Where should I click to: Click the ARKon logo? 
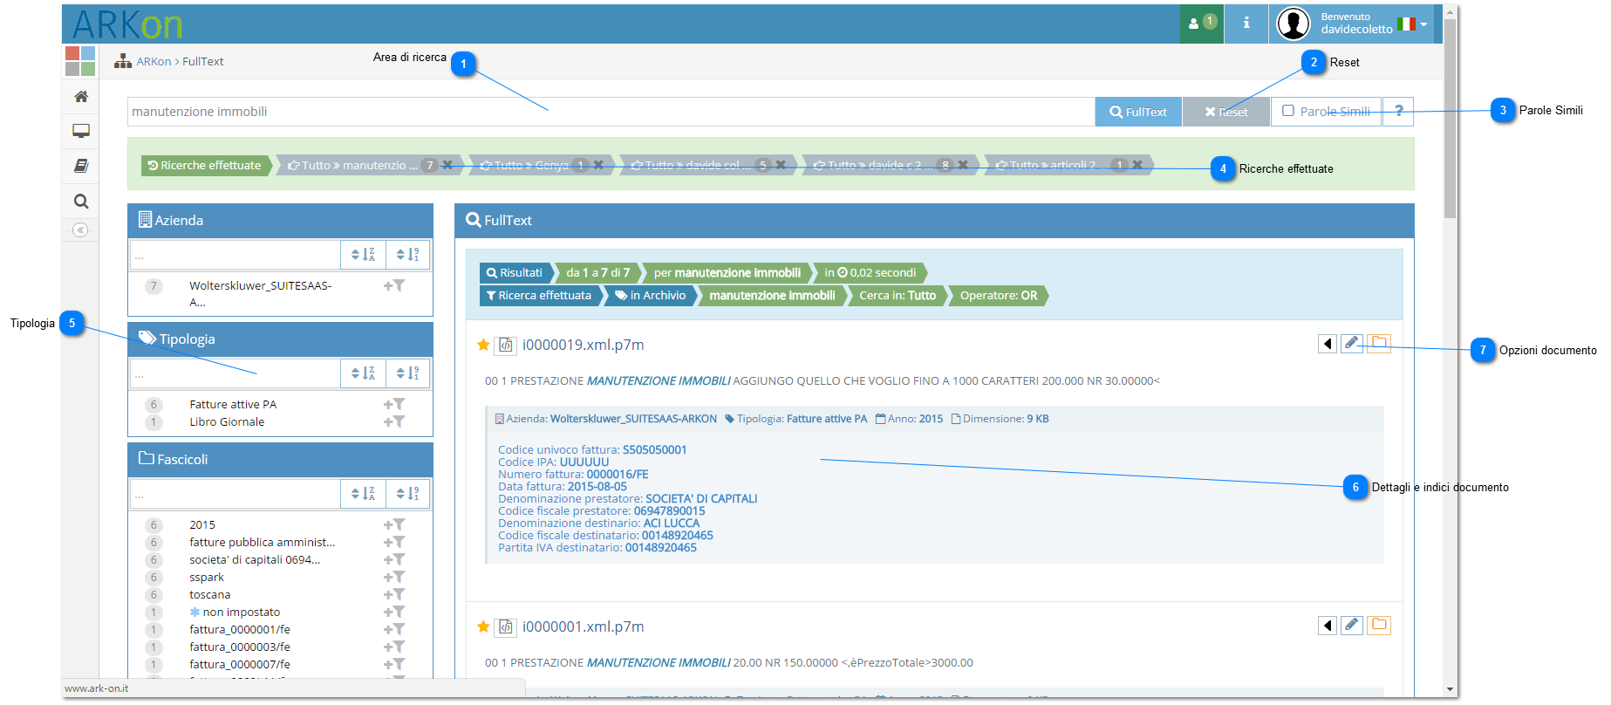(x=127, y=24)
